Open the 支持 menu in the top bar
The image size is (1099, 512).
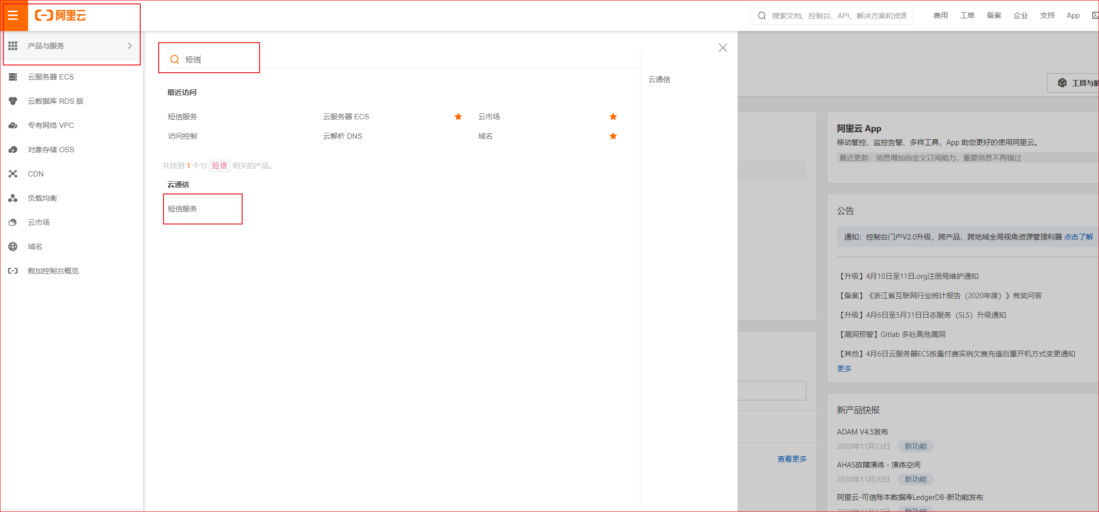tap(1047, 16)
